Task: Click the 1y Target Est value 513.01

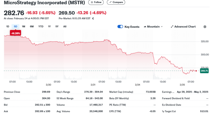Action: (204, 111)
